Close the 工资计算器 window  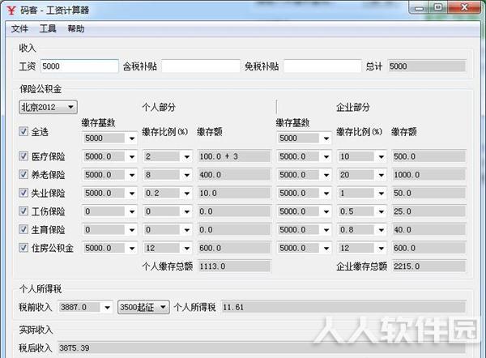click(464, 7)
